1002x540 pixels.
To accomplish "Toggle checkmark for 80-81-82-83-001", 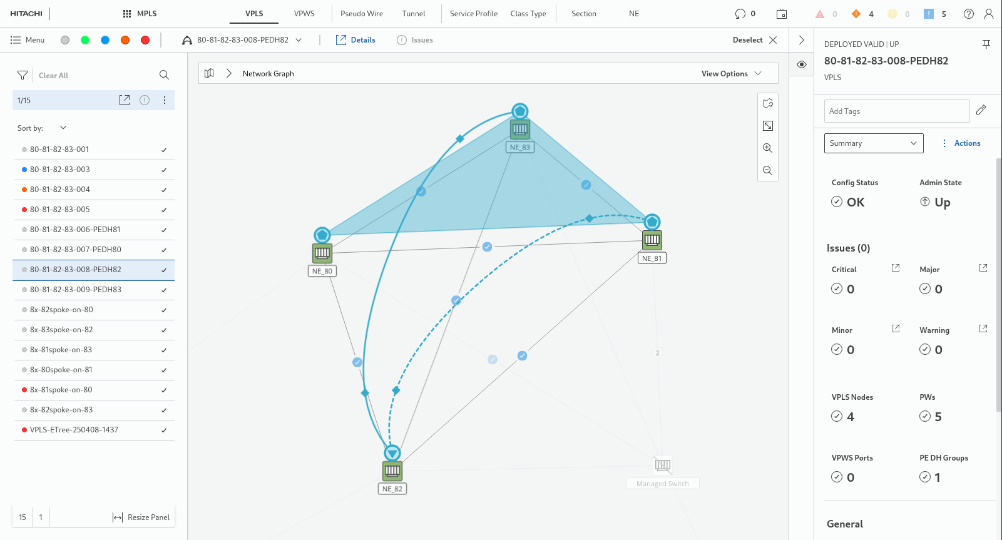I will pyautogui.click(x=164, y=150).
